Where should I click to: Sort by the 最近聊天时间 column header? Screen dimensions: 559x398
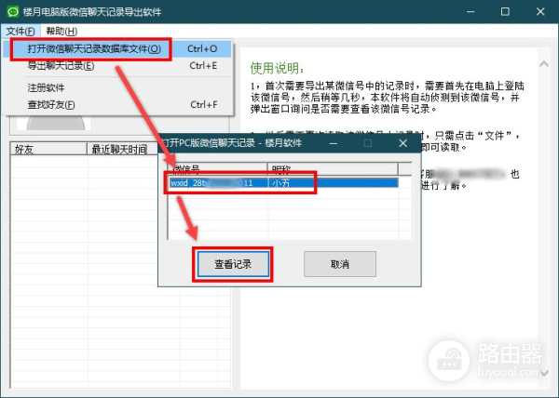pyautogui.click(x=122, y=149)
